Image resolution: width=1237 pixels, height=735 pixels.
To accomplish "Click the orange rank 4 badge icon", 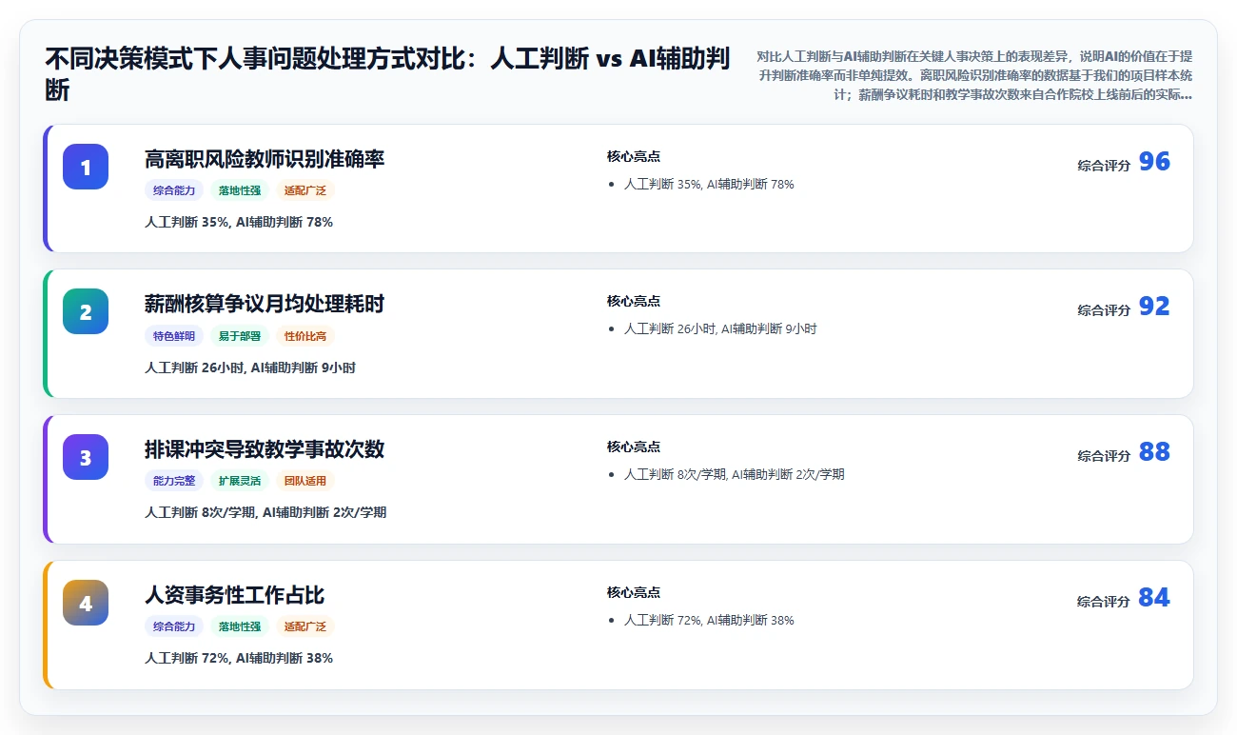I will pos(86,603).
